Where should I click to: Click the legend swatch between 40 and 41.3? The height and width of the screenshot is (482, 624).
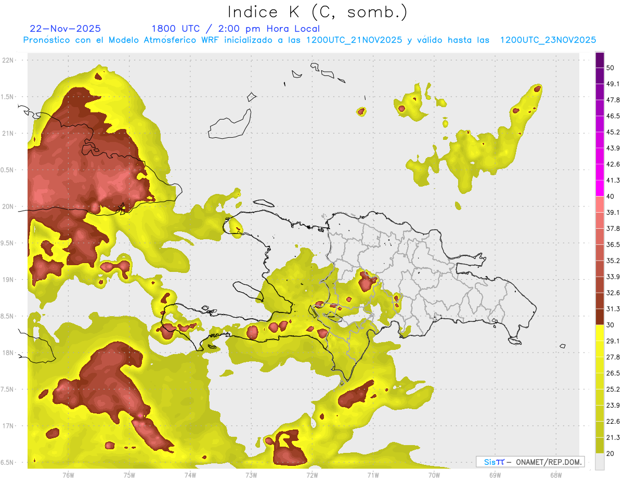600,188
